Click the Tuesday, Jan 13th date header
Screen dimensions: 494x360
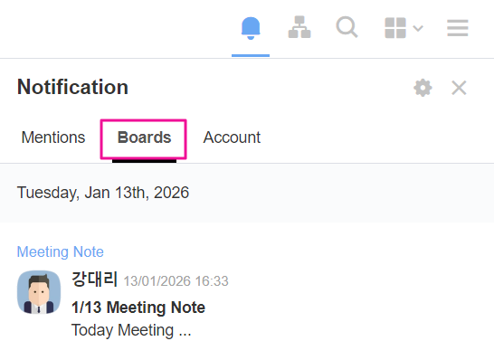click(x=103, y=193)
